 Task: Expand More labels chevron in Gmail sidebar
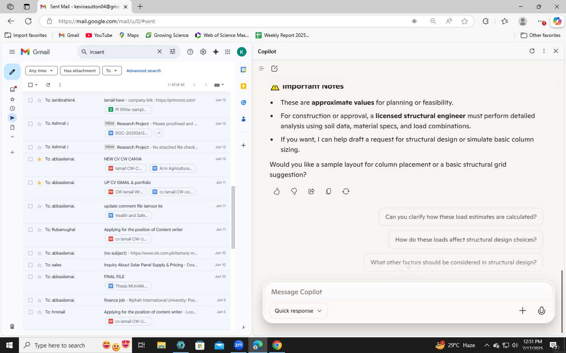pos(12,137)
